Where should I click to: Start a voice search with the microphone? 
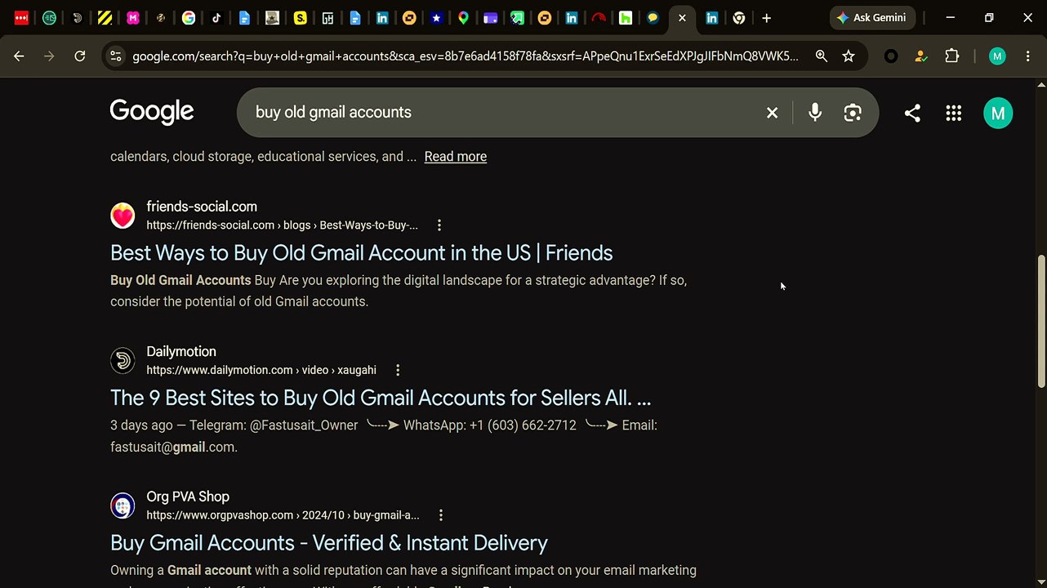coord(815,113)
